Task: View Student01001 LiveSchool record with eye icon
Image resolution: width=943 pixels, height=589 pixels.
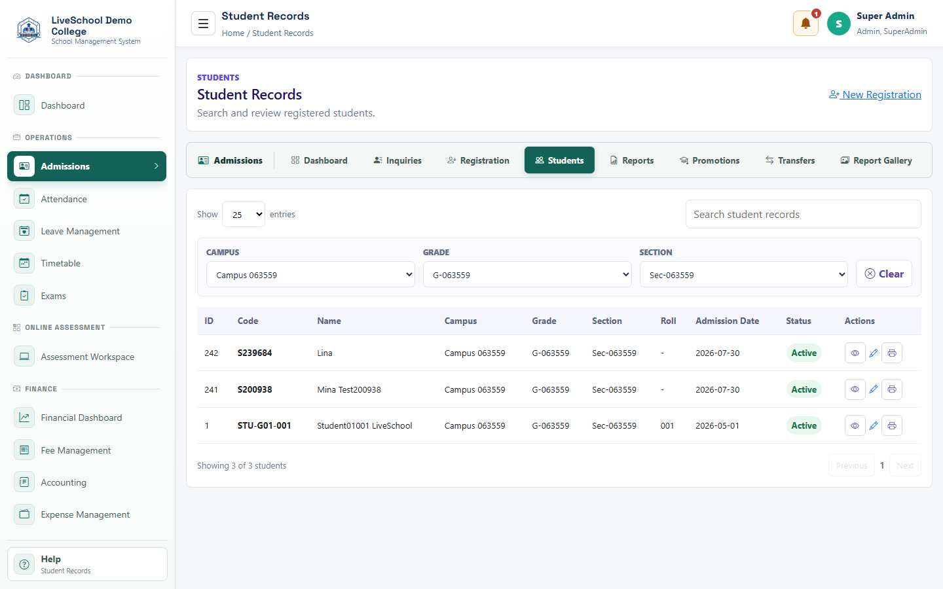Action: coord(855,425)
